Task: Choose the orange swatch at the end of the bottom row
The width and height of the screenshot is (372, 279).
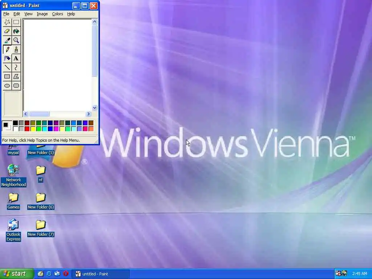Action: coord(91,129)
